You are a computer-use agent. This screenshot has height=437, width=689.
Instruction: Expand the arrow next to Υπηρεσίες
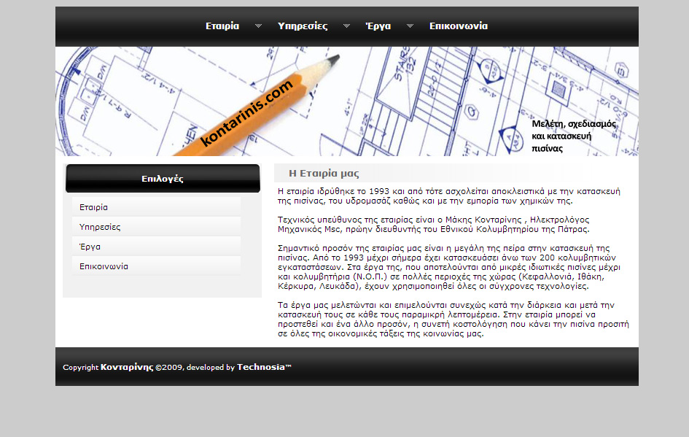347,26
